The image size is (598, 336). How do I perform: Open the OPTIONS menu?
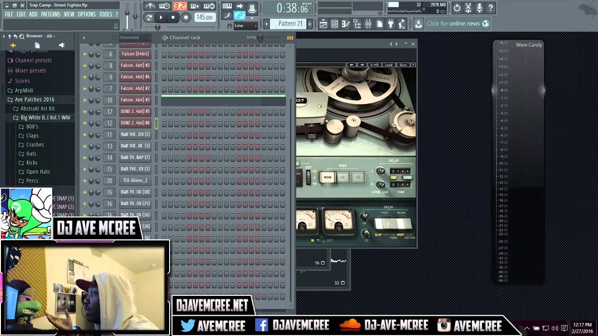[86, 14]
